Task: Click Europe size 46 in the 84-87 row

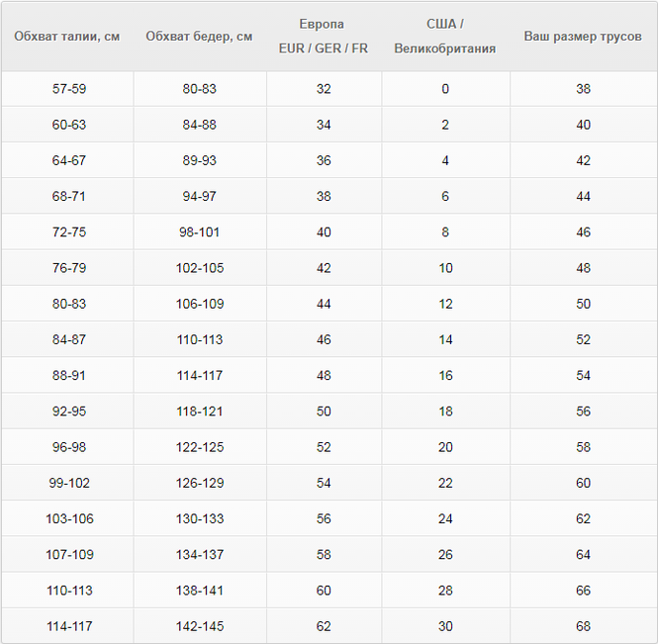Action: coord(324,339)
